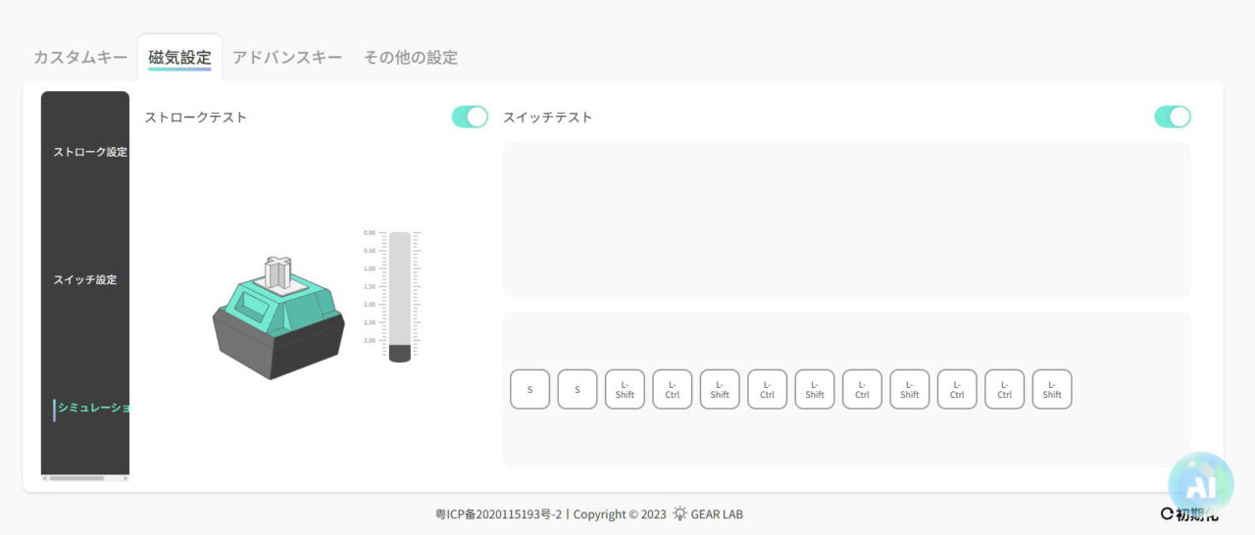1255x535 pixels.
Task: Click the last L-Shift key badge
Action: (1052, 389)
